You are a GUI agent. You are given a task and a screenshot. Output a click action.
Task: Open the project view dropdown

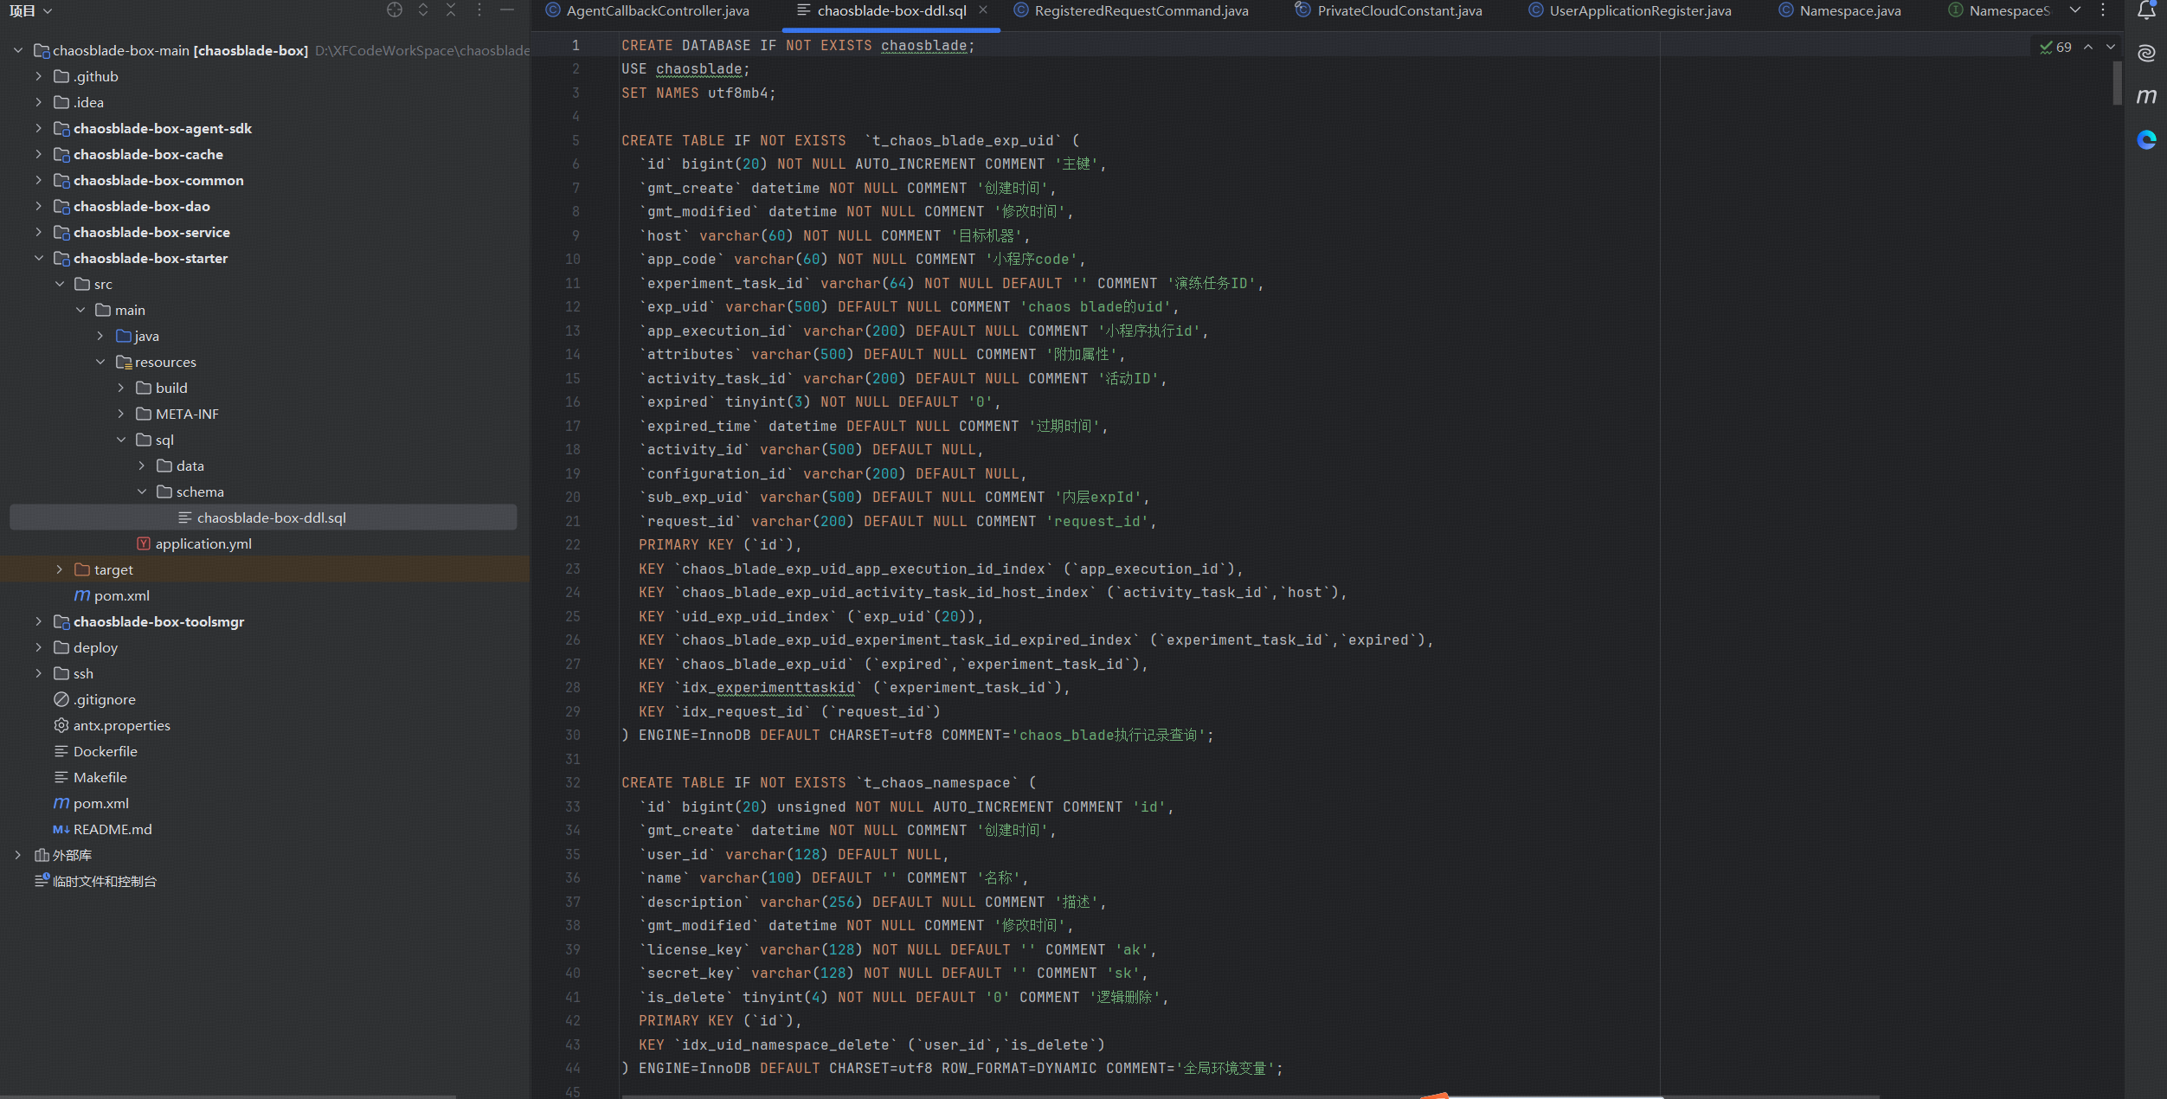31,10
